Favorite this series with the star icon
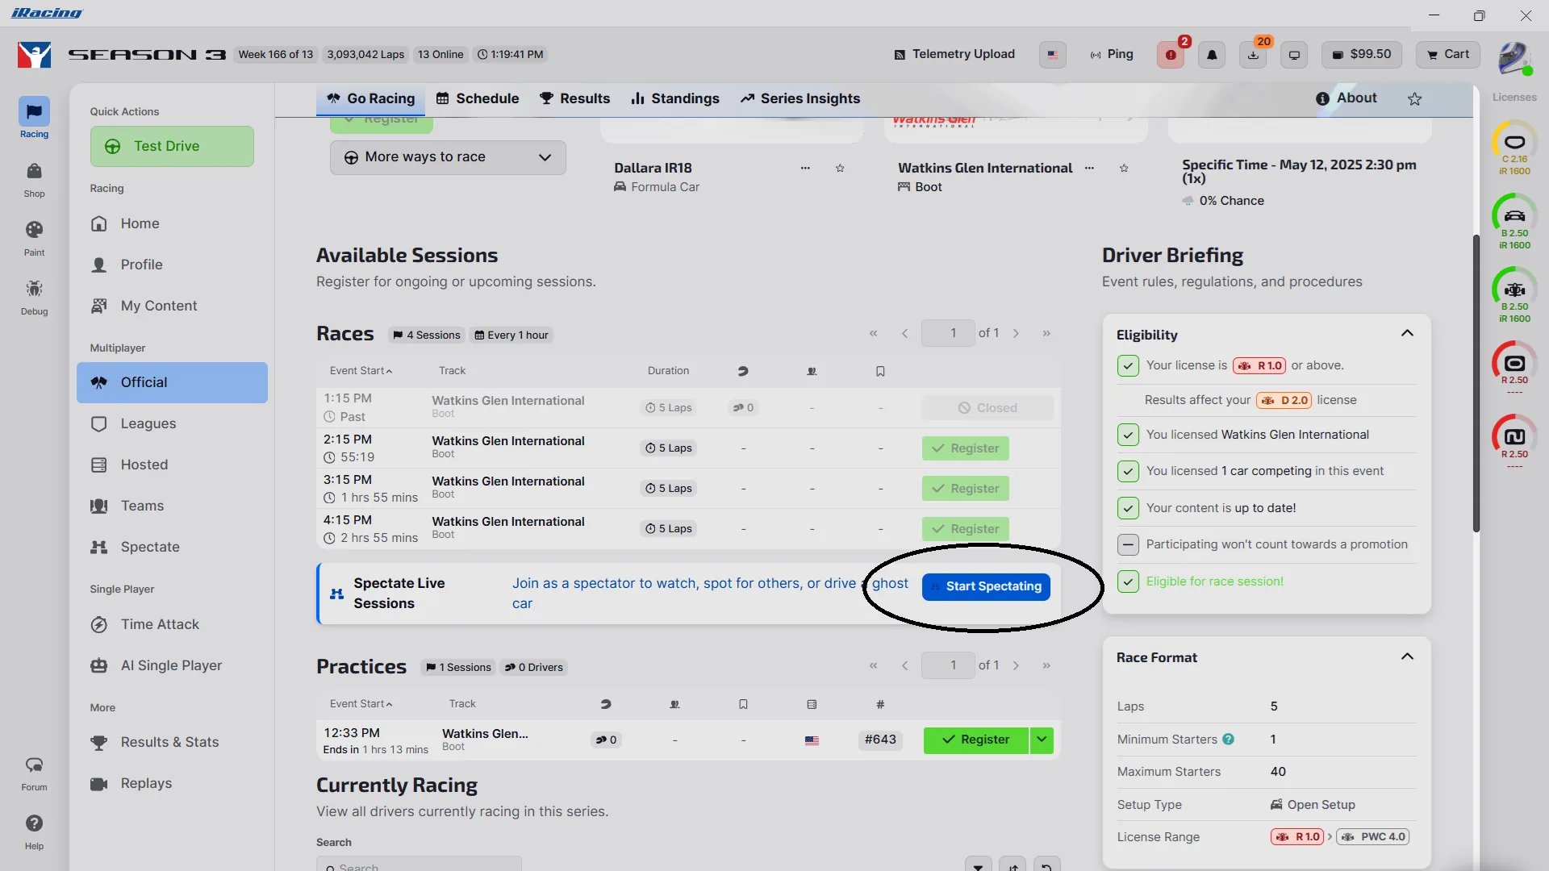Screen dimensions: 1549x871 point(1414,98)
